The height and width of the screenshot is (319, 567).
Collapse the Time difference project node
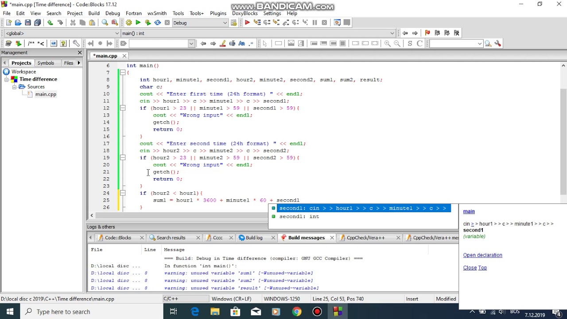7,79
